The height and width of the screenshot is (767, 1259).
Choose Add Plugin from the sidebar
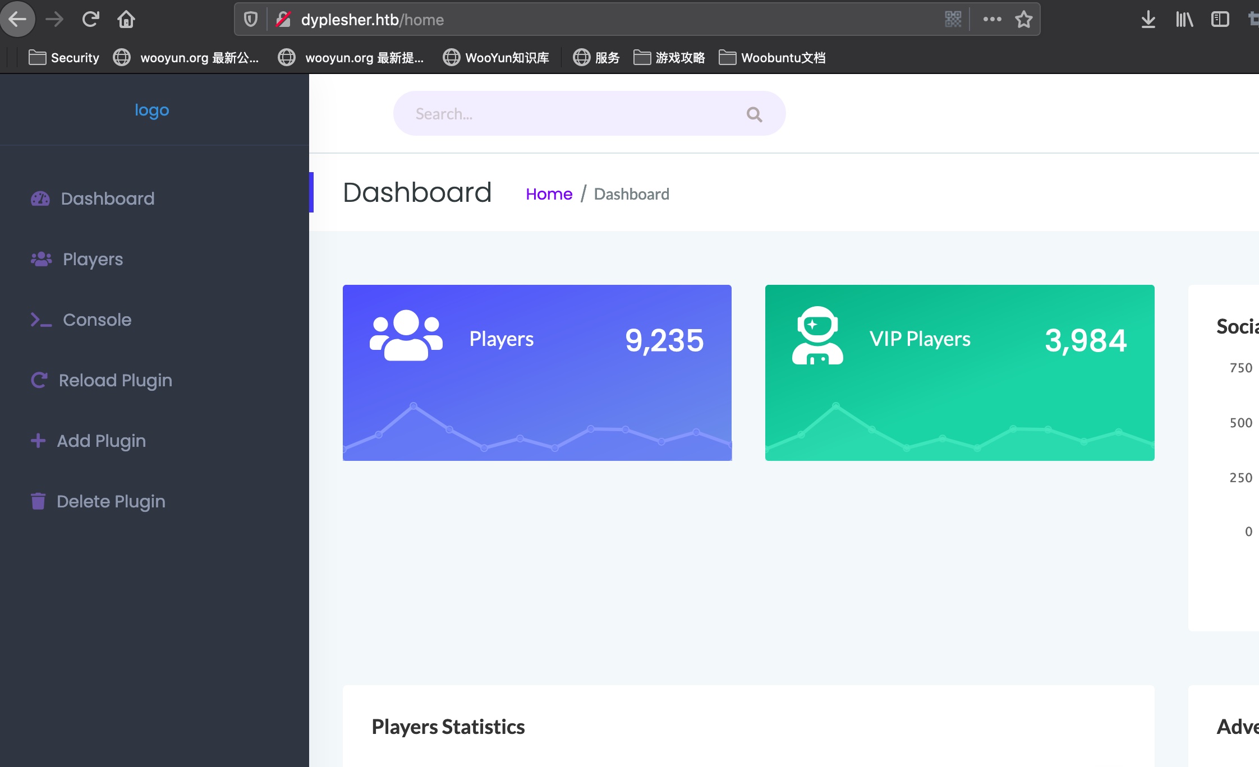(101, 441)
